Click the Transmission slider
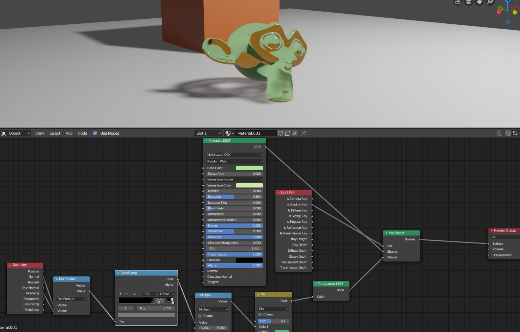This screenshot has width=520, height=332. tap(234, 254)
